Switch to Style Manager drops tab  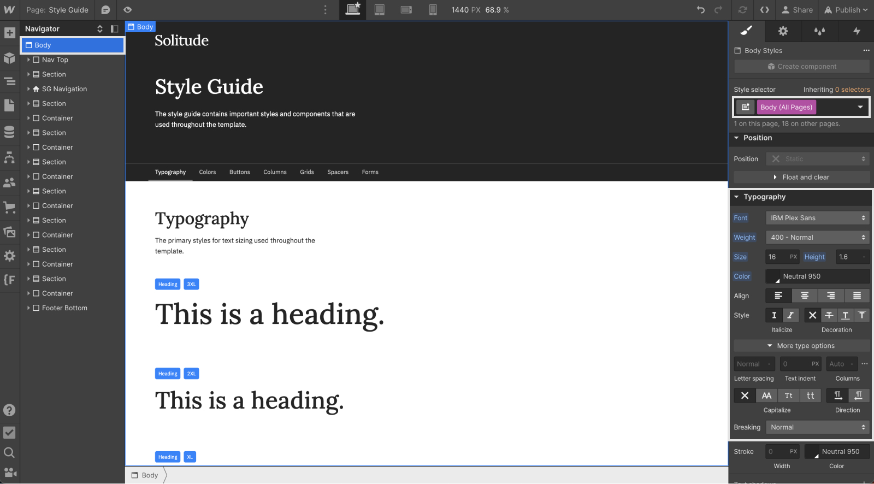pos(819,31)
